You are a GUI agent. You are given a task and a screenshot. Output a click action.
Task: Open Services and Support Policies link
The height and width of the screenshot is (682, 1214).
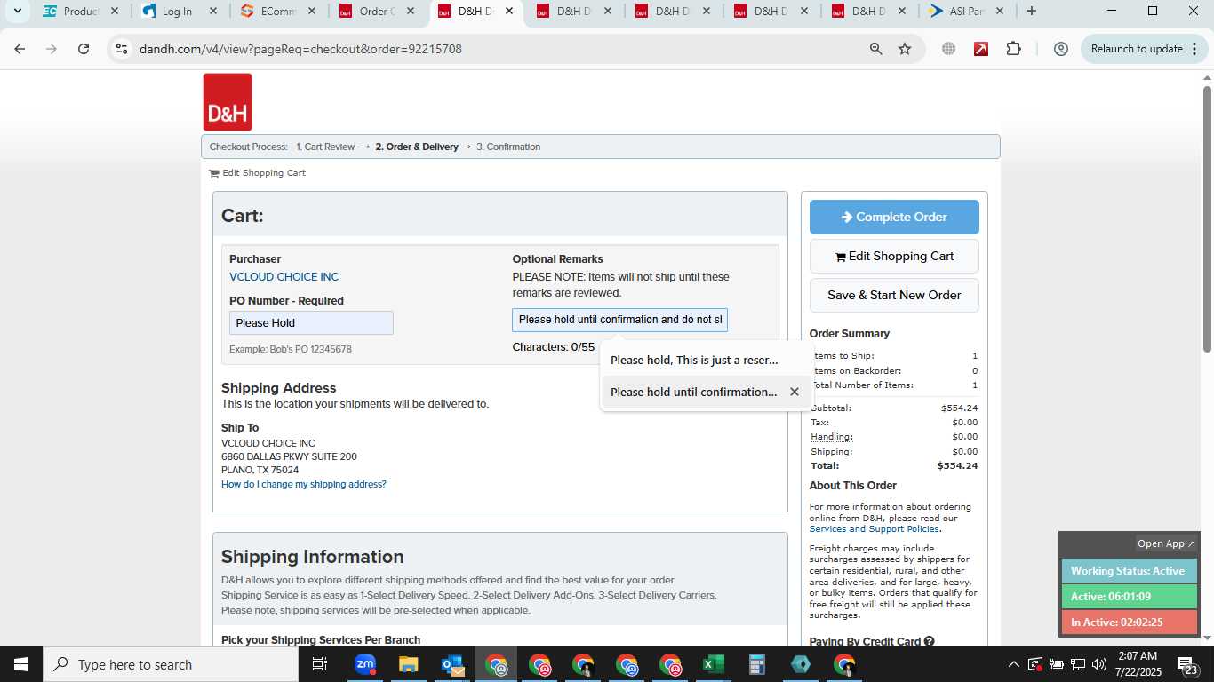874,529
